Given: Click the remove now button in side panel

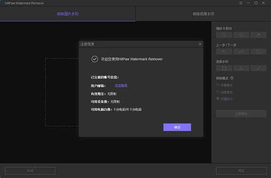Looking at the screenshot, I should click(241, 114).
